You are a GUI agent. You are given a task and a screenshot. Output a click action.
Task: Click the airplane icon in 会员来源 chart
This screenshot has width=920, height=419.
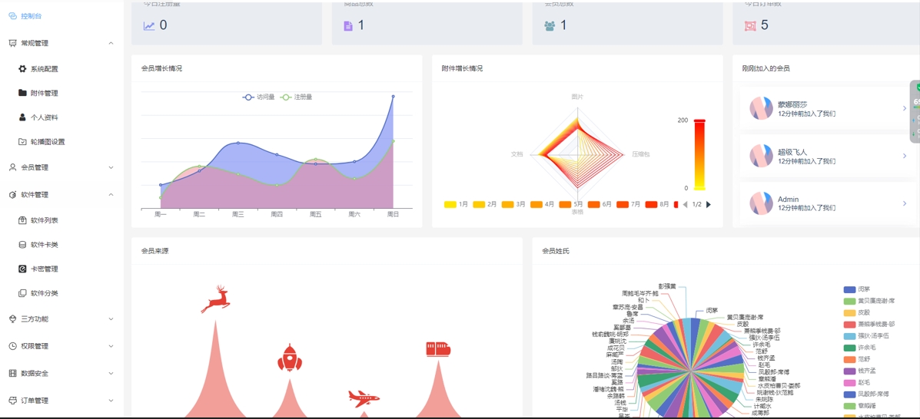pos(364,398)
